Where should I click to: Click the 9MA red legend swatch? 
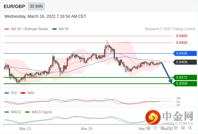click(x=23, y=93)
